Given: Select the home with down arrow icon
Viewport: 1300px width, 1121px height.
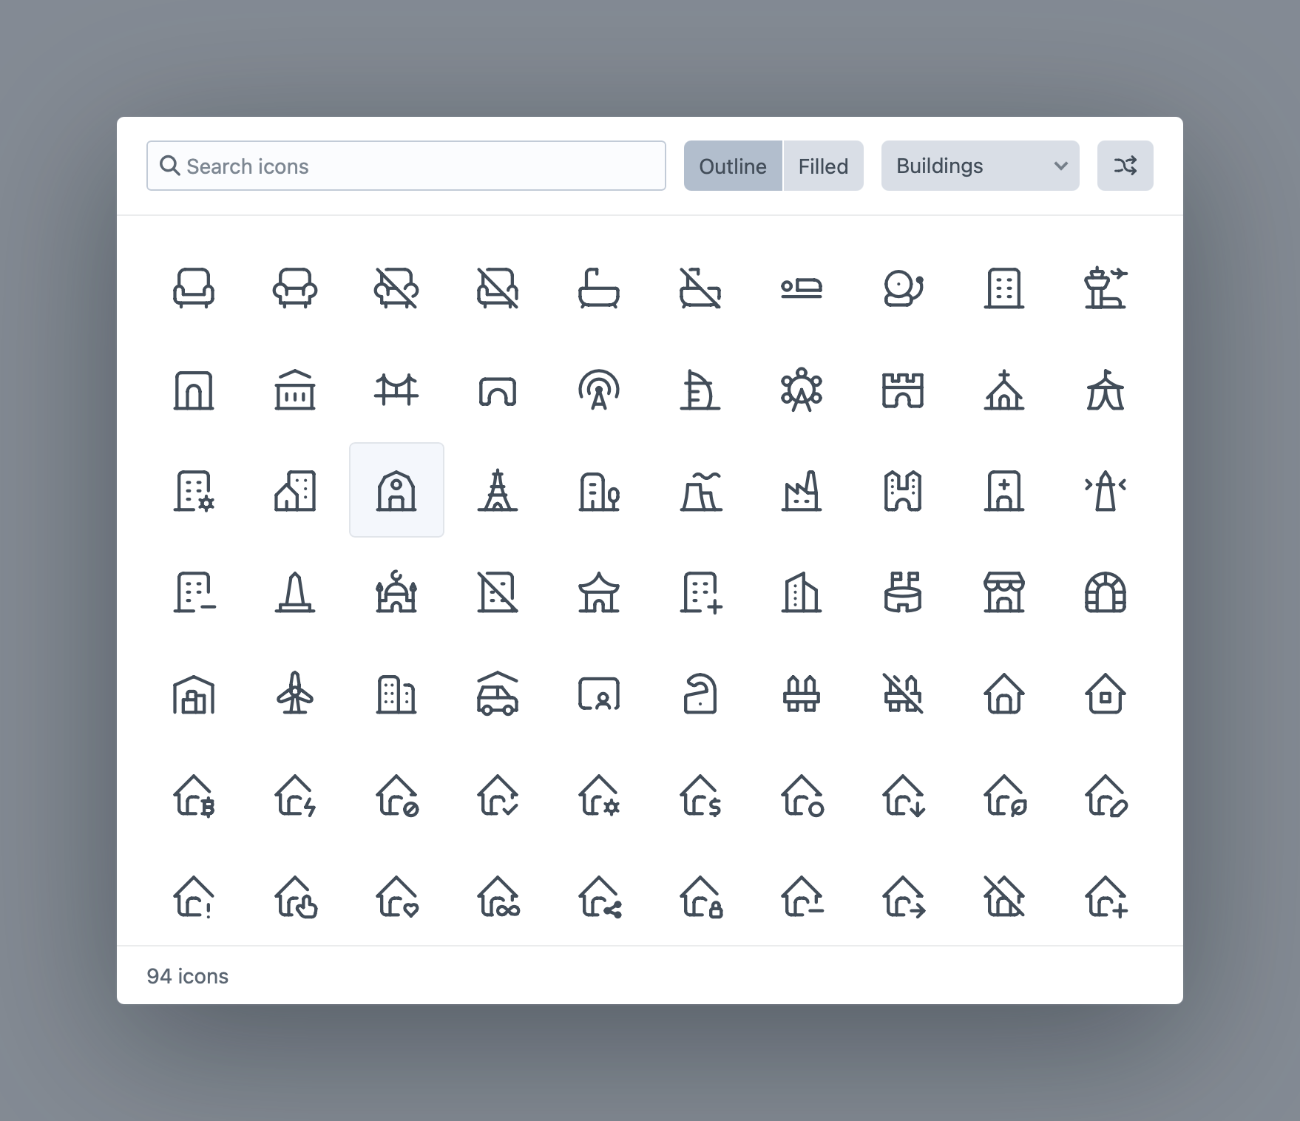Looking at the screenshot, I should click(903, 795).
